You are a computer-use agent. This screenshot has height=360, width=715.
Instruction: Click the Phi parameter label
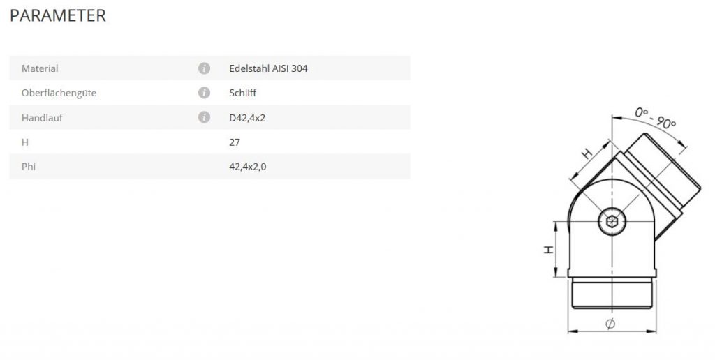29,166
